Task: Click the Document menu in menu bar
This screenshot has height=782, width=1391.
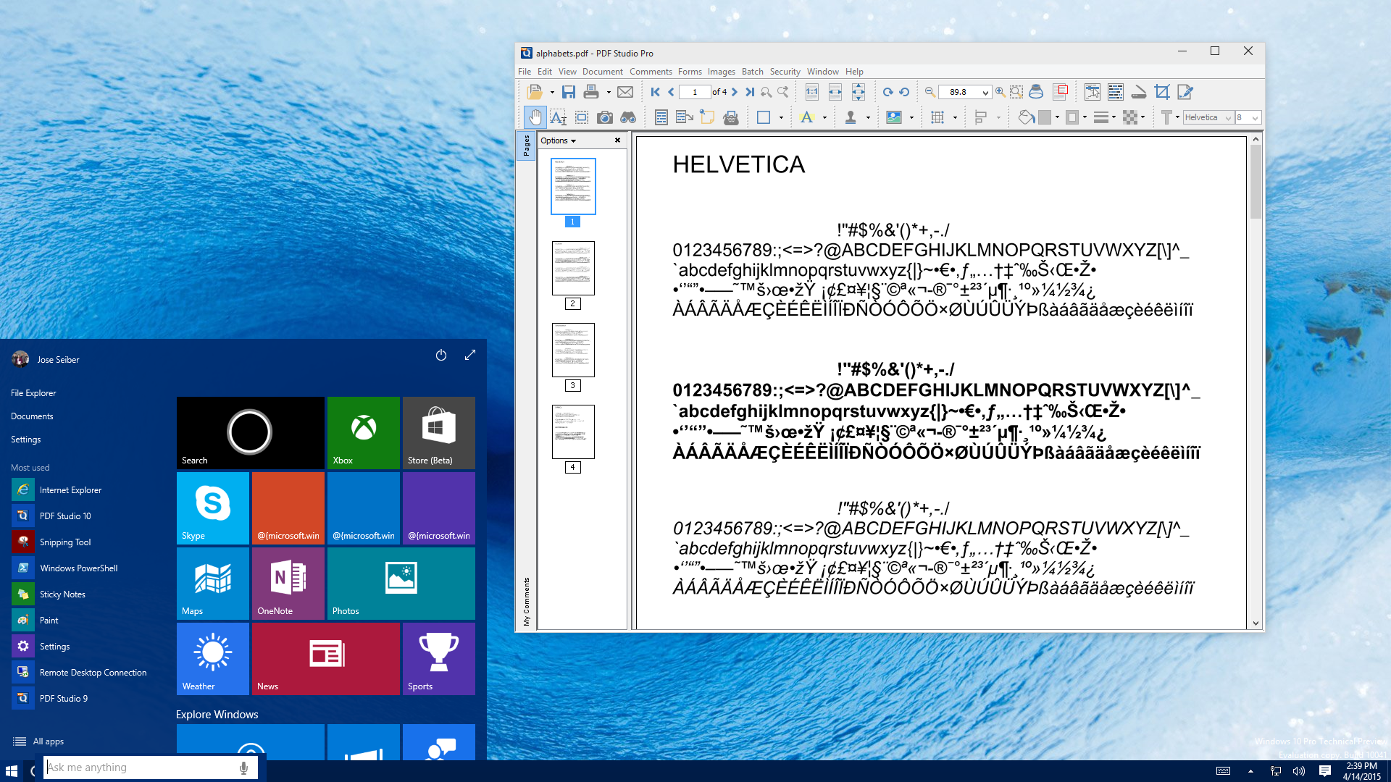Action: (x=602, y=71)
